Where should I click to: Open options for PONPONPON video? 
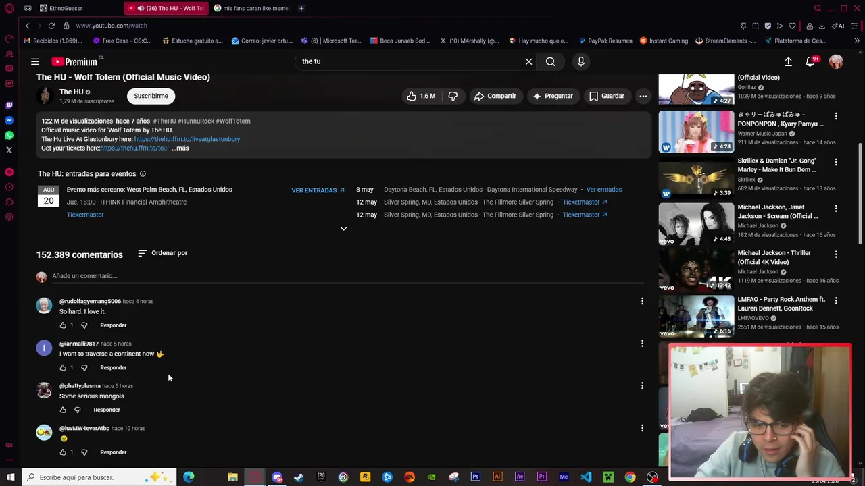click(836, 116)
